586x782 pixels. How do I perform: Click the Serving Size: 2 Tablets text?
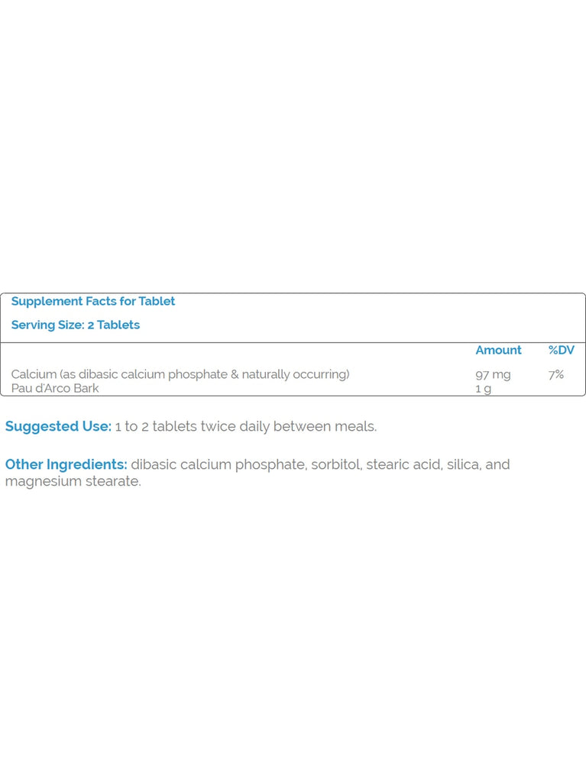[x=76, y=325]
